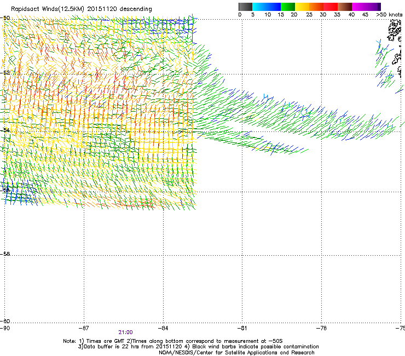Click the magenta 40-45 knots legend color
405x356 pixels.
tap(359, 7)
